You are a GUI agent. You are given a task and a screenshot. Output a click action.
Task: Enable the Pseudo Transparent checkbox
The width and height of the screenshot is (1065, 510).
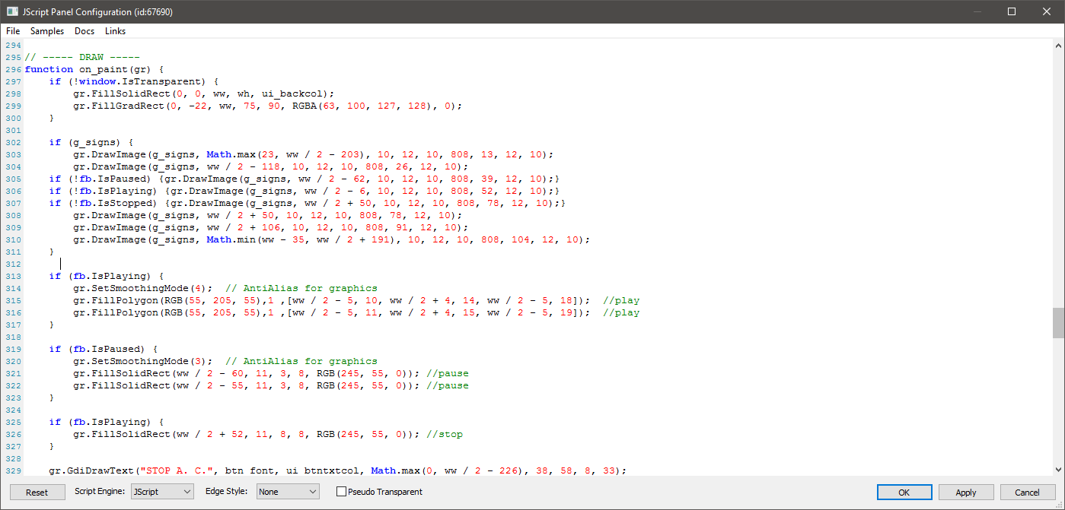341,492
